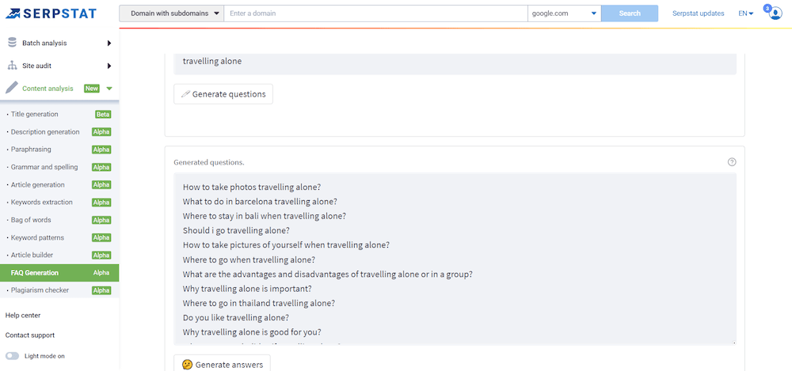The height and width of the screenshot is (371, 792).
Task: Click the Site audit hierarchy icon
Action: pos(12,66)
